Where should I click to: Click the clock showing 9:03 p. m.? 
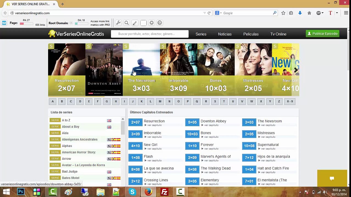339,190
